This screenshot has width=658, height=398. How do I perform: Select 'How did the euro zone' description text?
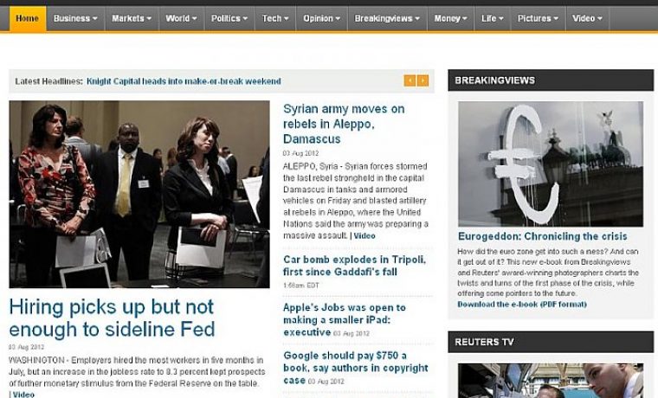548,273
